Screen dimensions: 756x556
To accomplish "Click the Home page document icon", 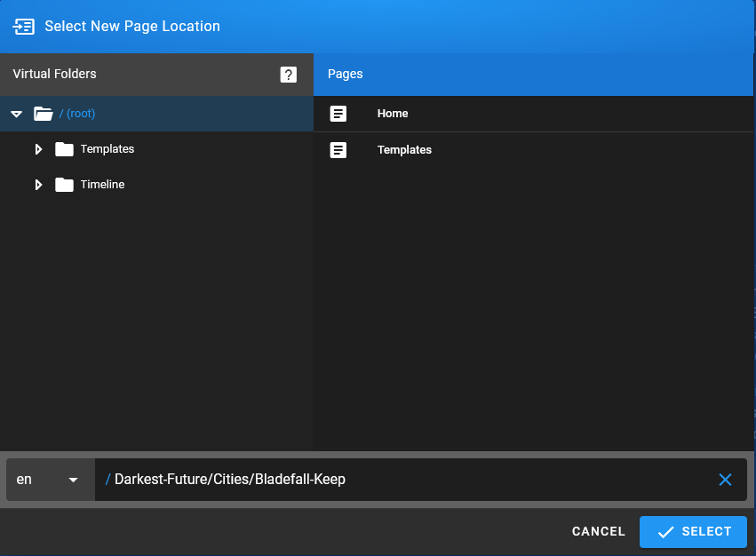I will click(x=338, y=114).
